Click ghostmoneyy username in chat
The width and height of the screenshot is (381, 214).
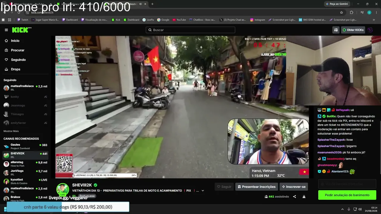click(327, 165)
